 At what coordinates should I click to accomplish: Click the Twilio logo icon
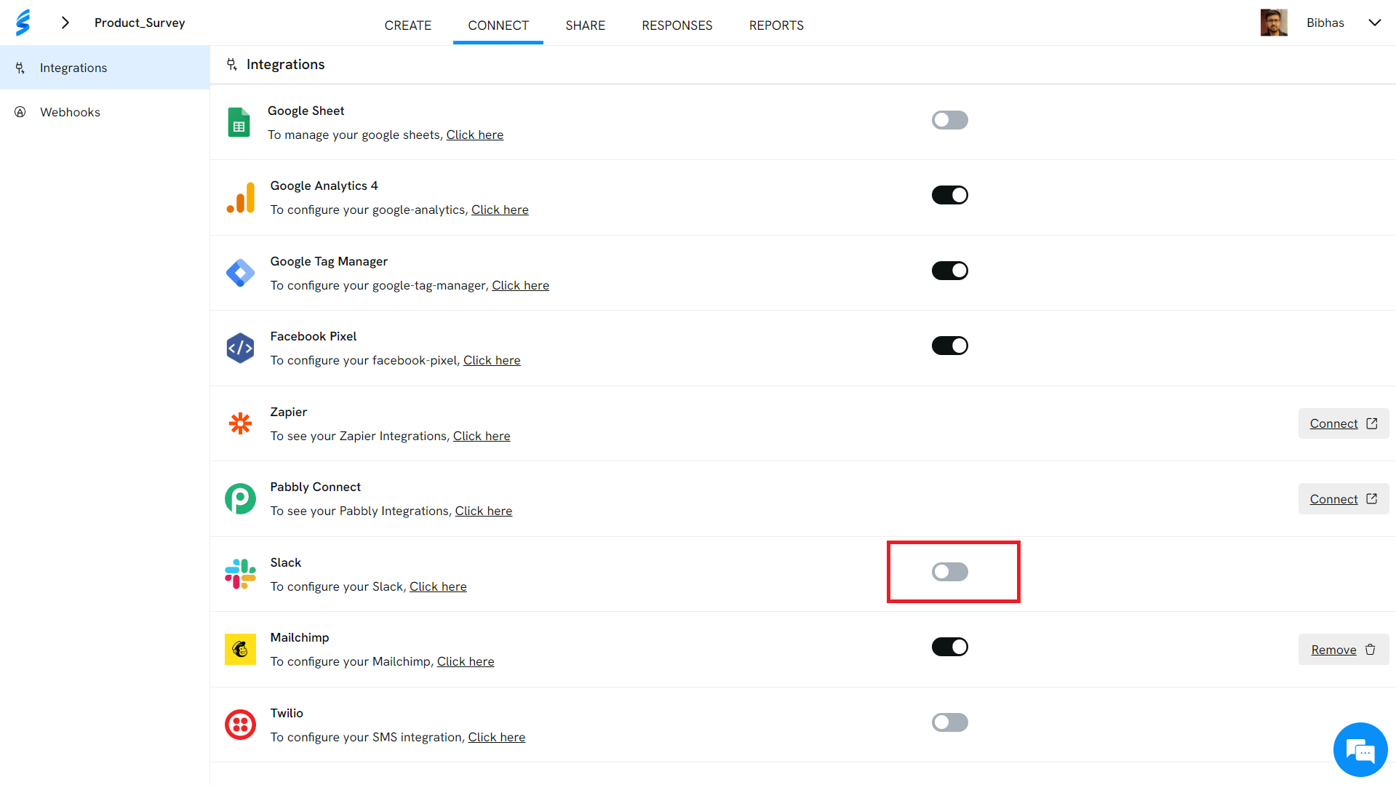(x=240, y=725)
